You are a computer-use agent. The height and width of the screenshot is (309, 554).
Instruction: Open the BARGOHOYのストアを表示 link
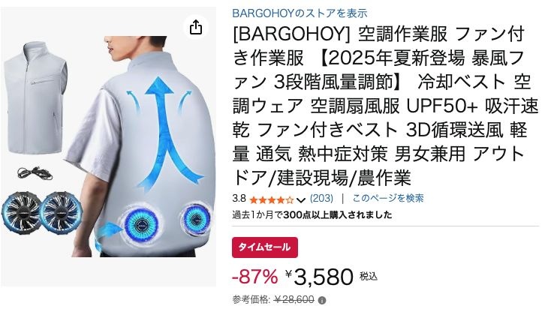(x=300, y=13)
